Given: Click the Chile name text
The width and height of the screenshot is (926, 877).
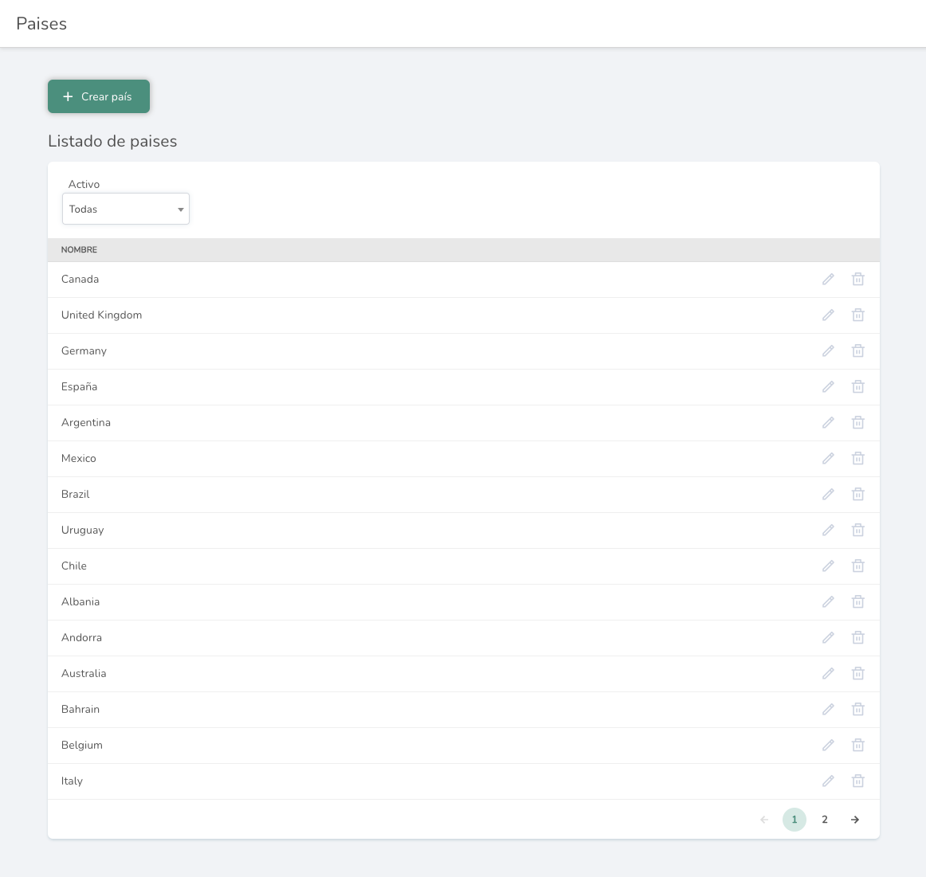Looking at the screenshot, I should [x=74, y=566].
